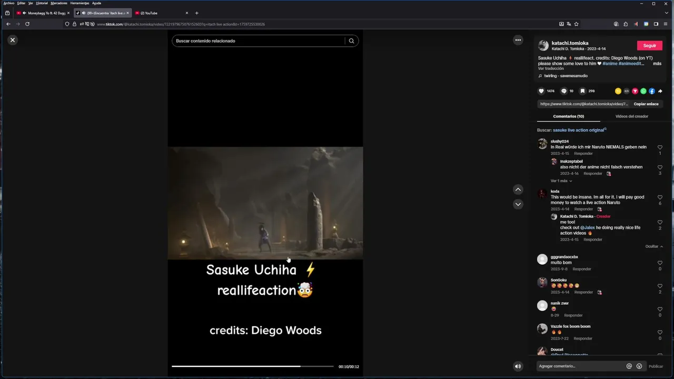The height and width of the screenshot is (379, 674).
Task: Like koda's comment
Action: pos(660,197)
